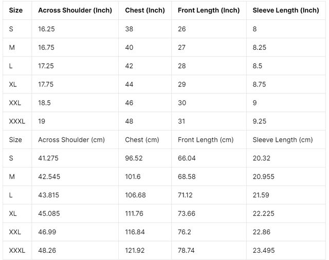Click the Across Shoulder (Inch) header
The height and width of the screenshot is (260, 329).
coord(75,10)
